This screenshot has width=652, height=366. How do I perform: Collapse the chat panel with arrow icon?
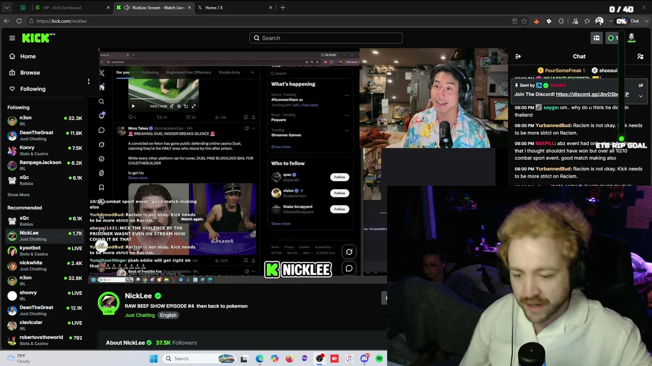pos(518,56)
